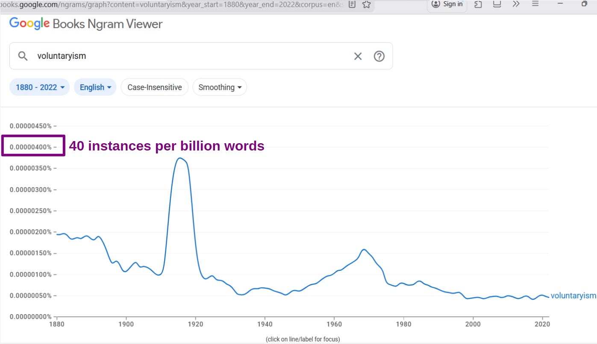Click the Sign in button
This screenshot has width=597, height=344.
coord(447,4)
